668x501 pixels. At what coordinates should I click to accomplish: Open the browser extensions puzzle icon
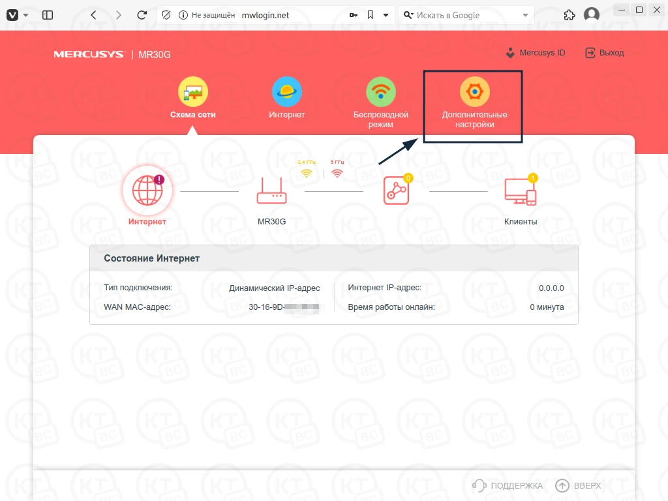(569, 16)
